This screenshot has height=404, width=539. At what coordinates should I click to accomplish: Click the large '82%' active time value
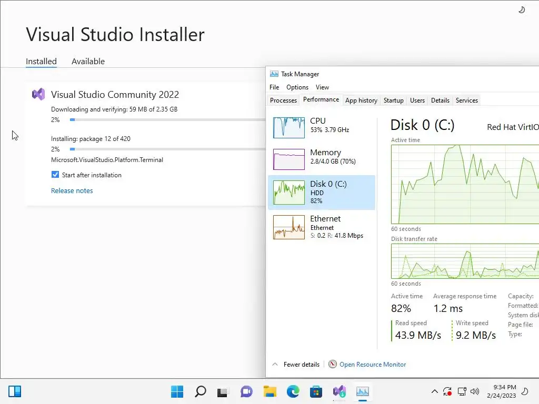[401, 308]
